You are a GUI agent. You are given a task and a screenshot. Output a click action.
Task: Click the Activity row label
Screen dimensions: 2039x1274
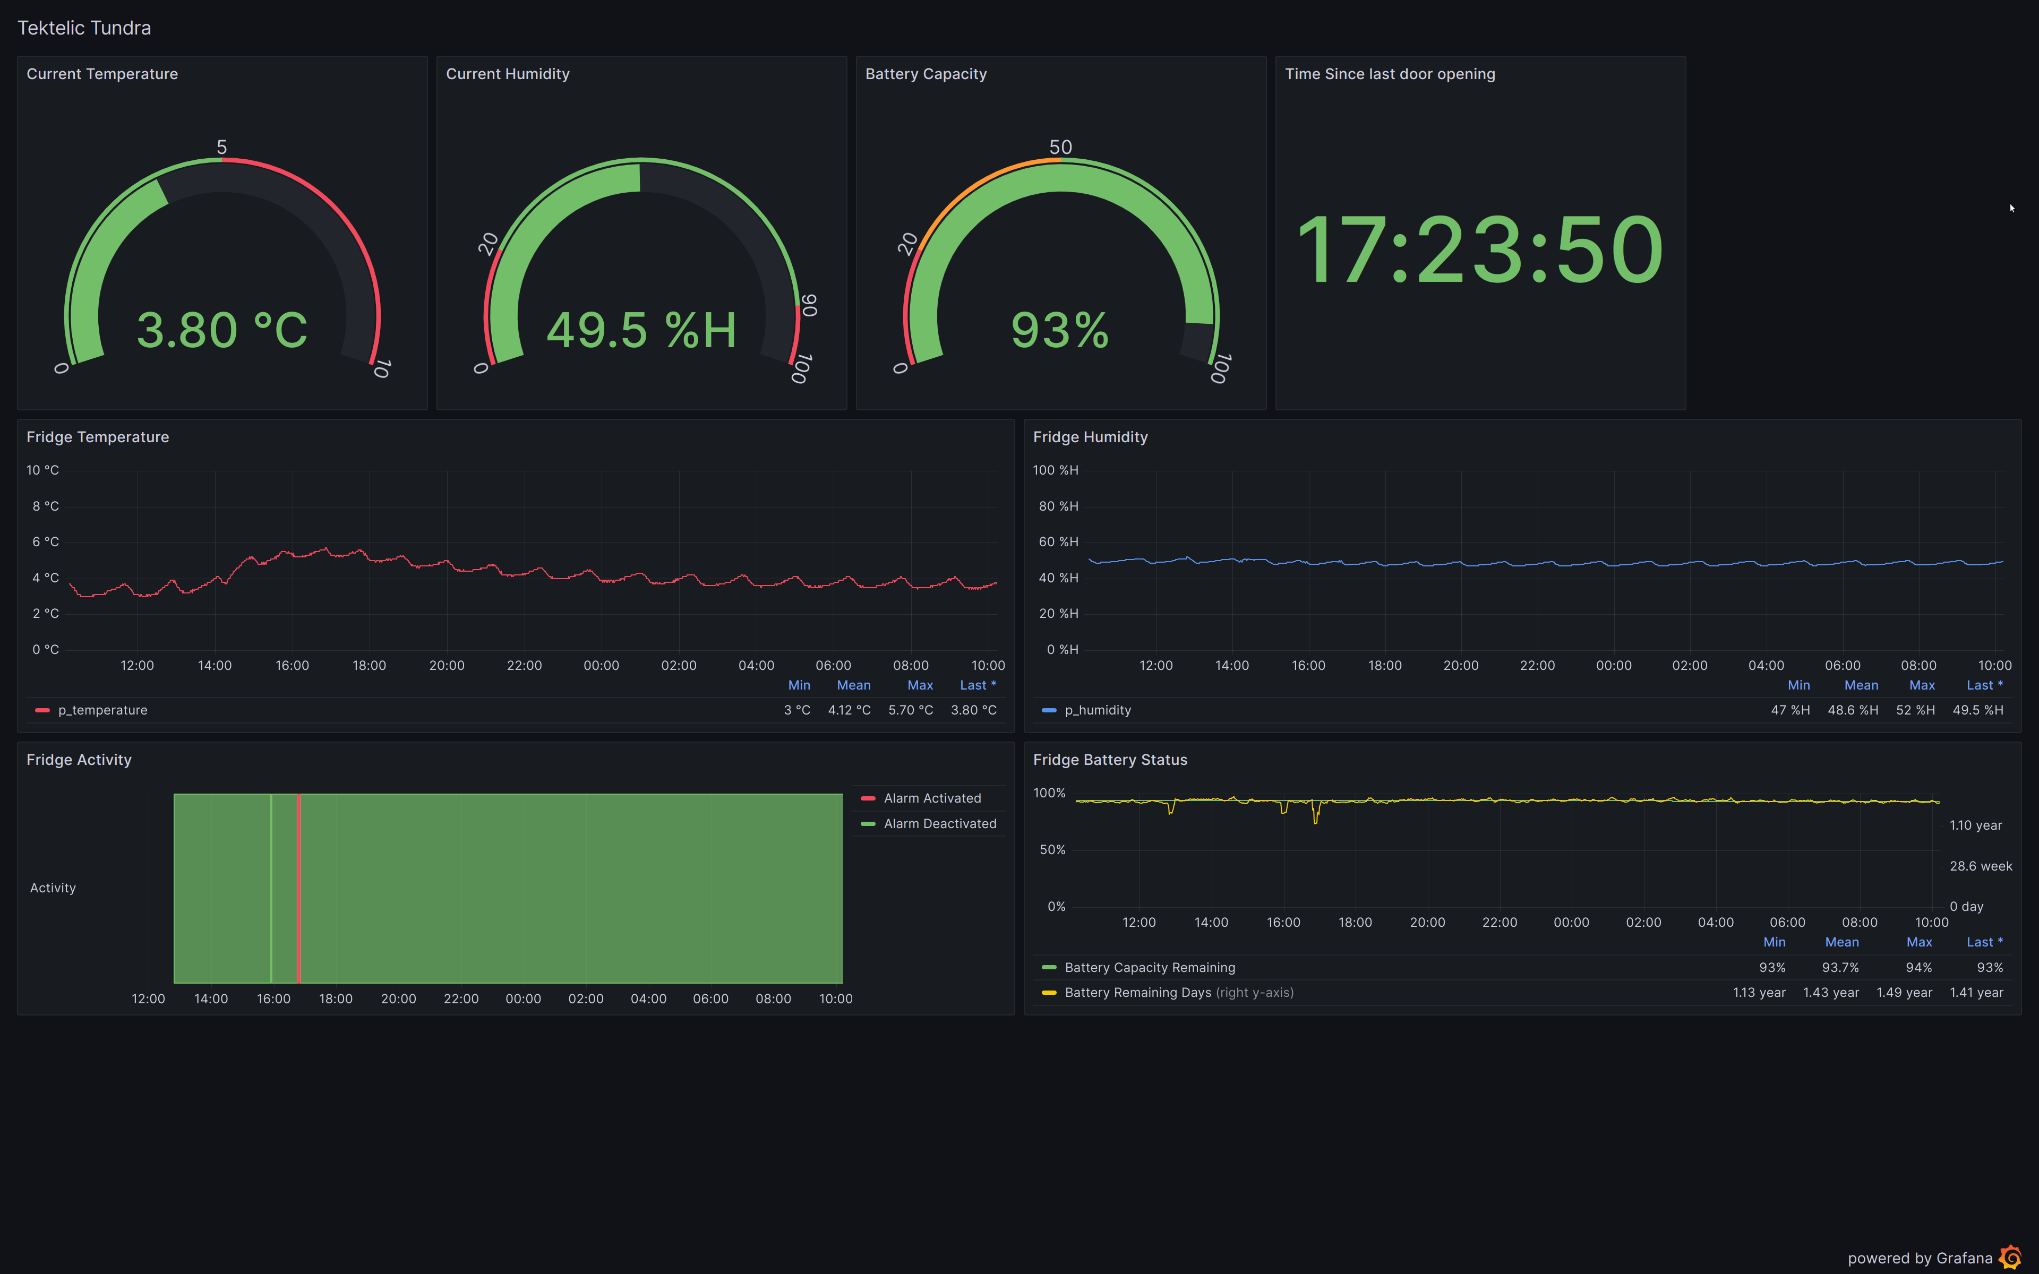[x=53, y=888]
